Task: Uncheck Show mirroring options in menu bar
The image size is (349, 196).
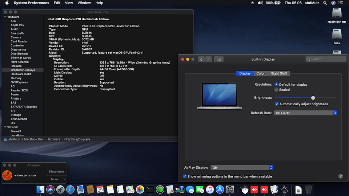Action: tap(185, 176)
